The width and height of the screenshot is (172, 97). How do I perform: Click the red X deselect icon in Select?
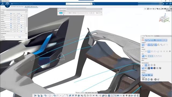(143, 40)
